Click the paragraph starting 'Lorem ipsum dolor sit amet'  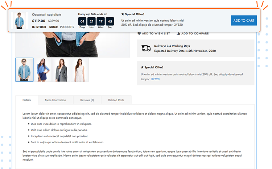(135, 116)
